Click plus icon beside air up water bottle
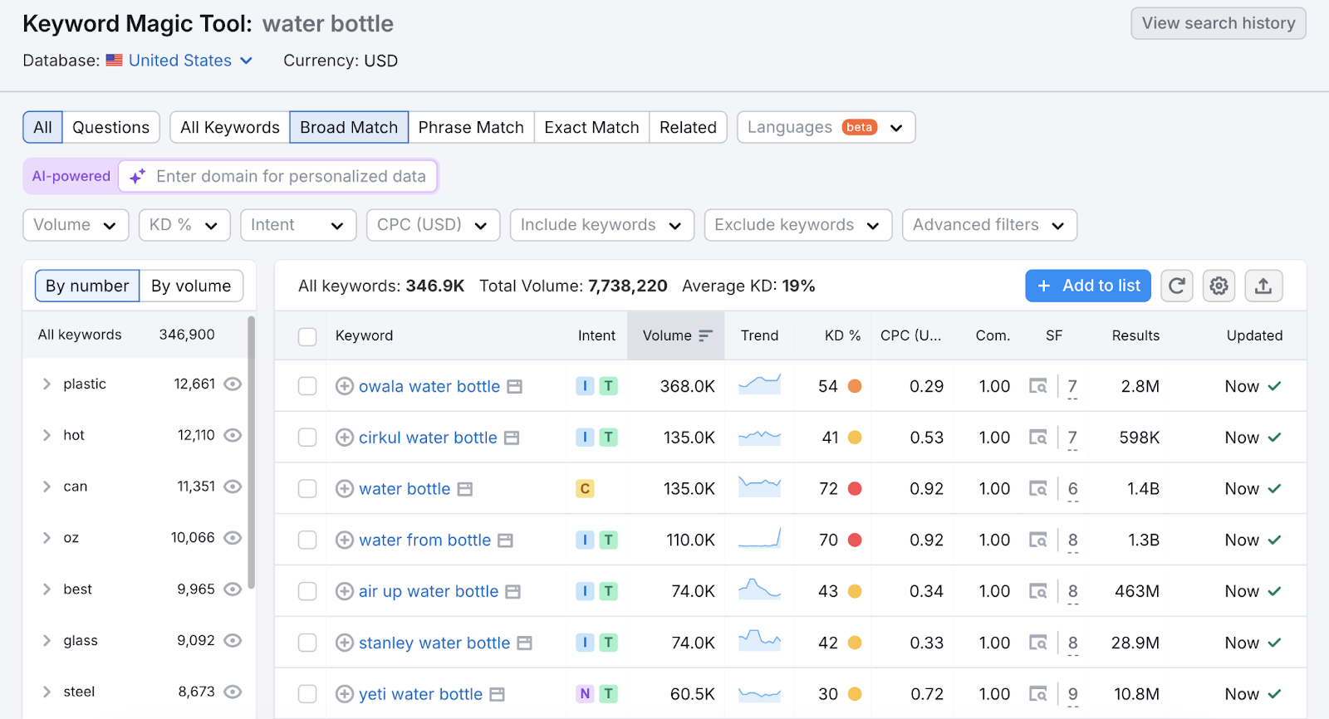Image resolution: width=1329 pixels, height=719 pixels. pyautogui.click(x=345, y=591)
